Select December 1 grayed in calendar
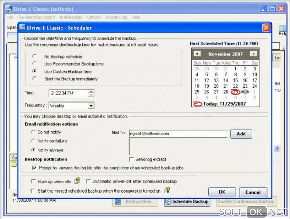Screen dimensions: 290x219 pos(255,92)
